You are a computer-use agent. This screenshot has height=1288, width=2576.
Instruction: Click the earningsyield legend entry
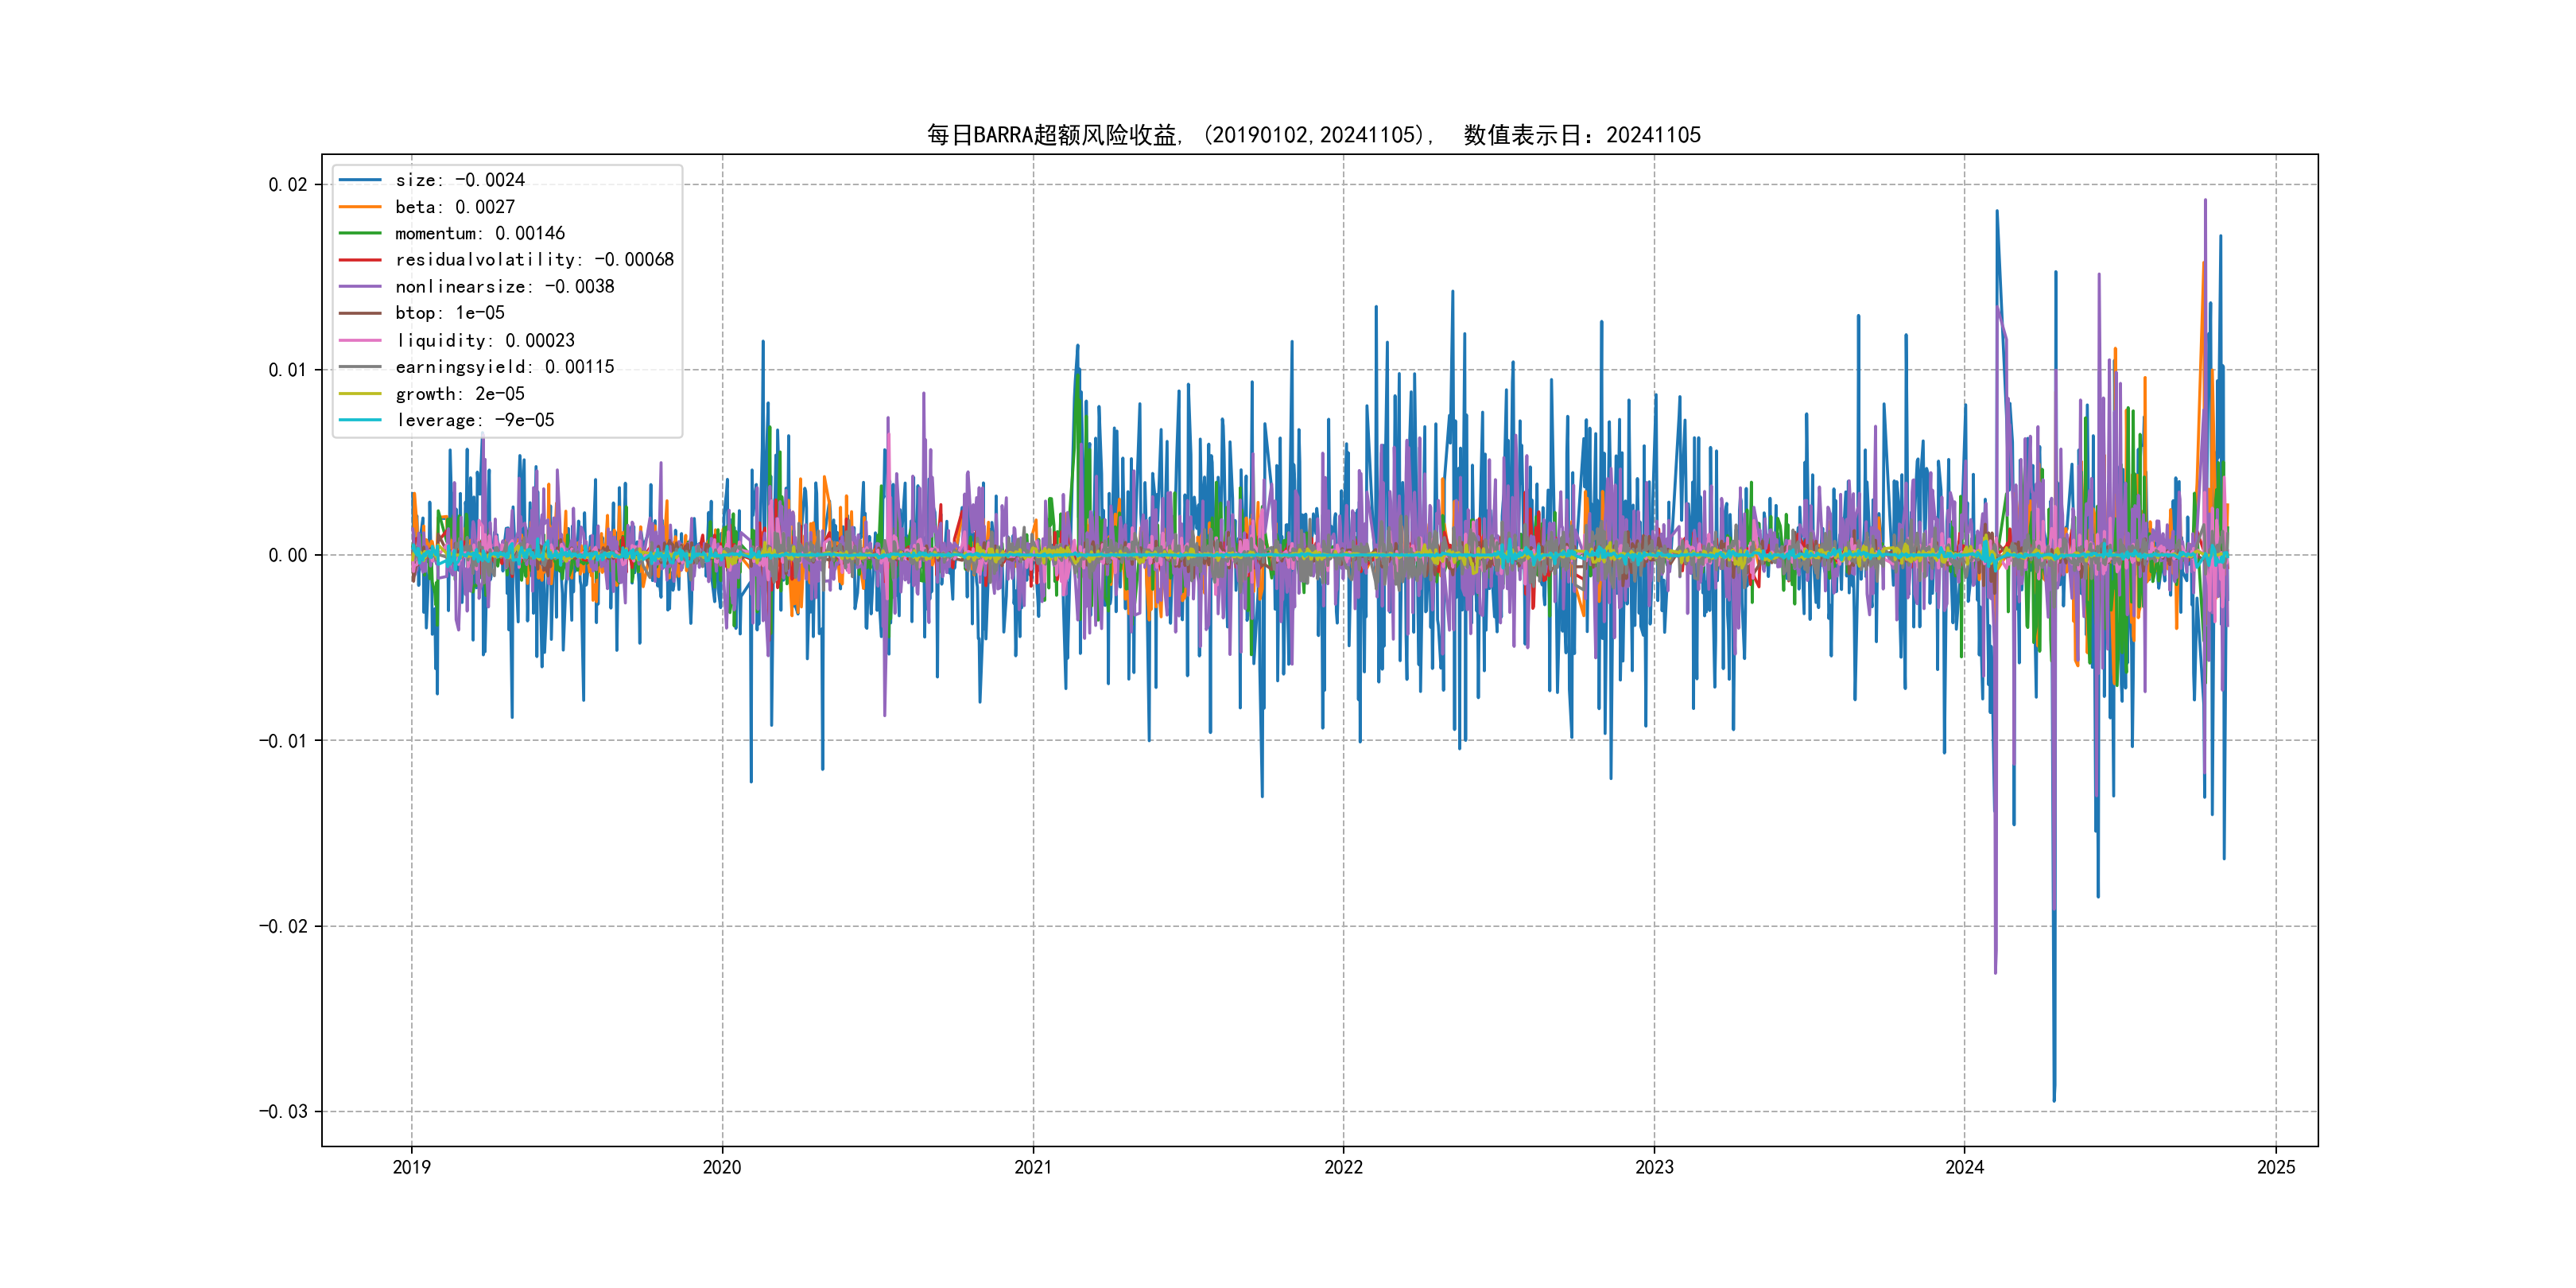504,367
